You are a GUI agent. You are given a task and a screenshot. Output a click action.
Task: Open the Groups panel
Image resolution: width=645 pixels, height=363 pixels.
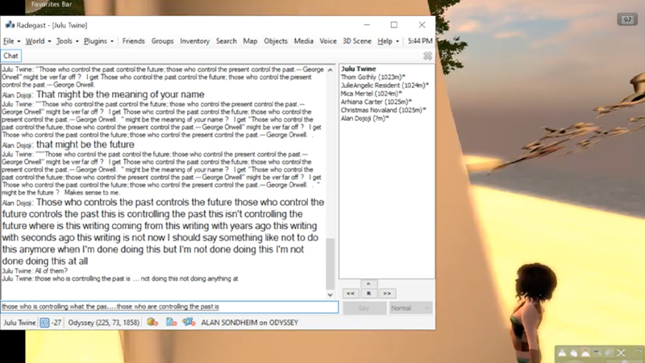tap(163, 41)
